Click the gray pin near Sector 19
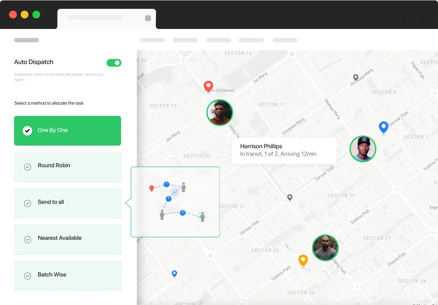Screen dimensions: 438x305 pos(290,198)
